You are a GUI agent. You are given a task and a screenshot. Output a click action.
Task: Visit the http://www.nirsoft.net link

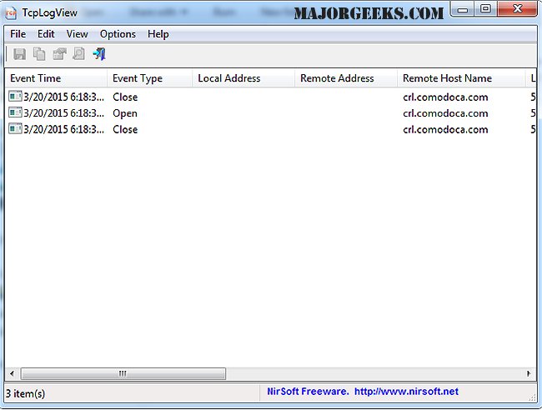click(x=407, y=392)
